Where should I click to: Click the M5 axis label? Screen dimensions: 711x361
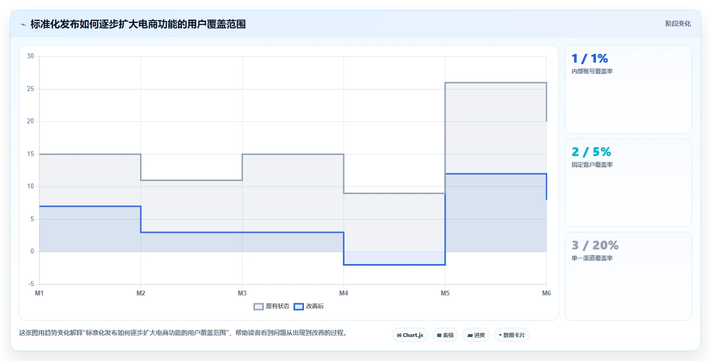click(445, 293)
